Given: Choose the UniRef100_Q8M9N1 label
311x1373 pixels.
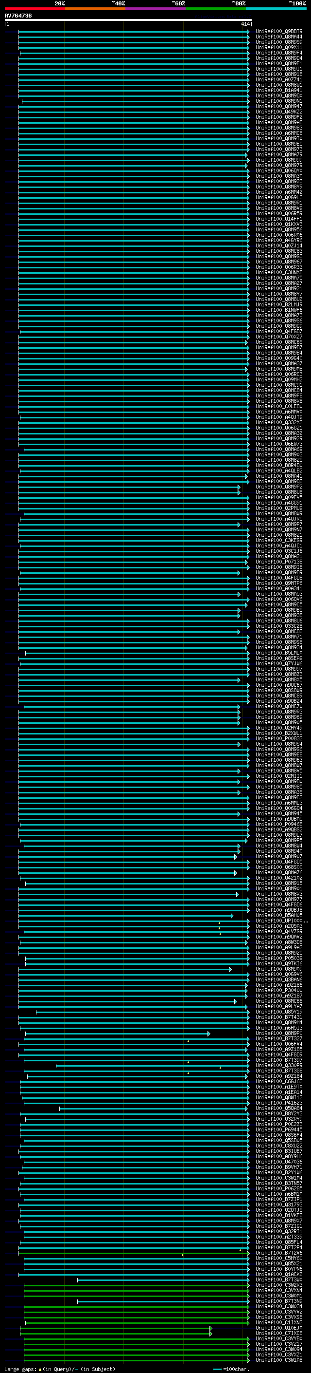Looking at the screenshot, I should 279,101.
